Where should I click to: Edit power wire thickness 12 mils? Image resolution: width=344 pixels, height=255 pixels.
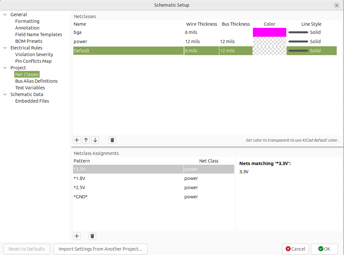tap(202, 41)
